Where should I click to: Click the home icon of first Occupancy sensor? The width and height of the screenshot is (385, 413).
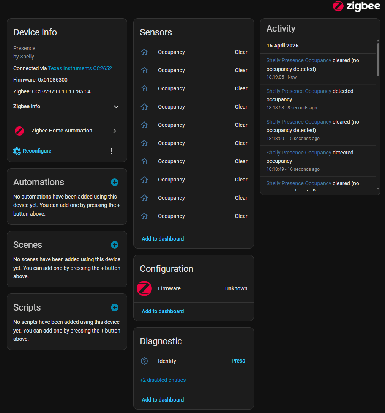(x=144, y=52)
